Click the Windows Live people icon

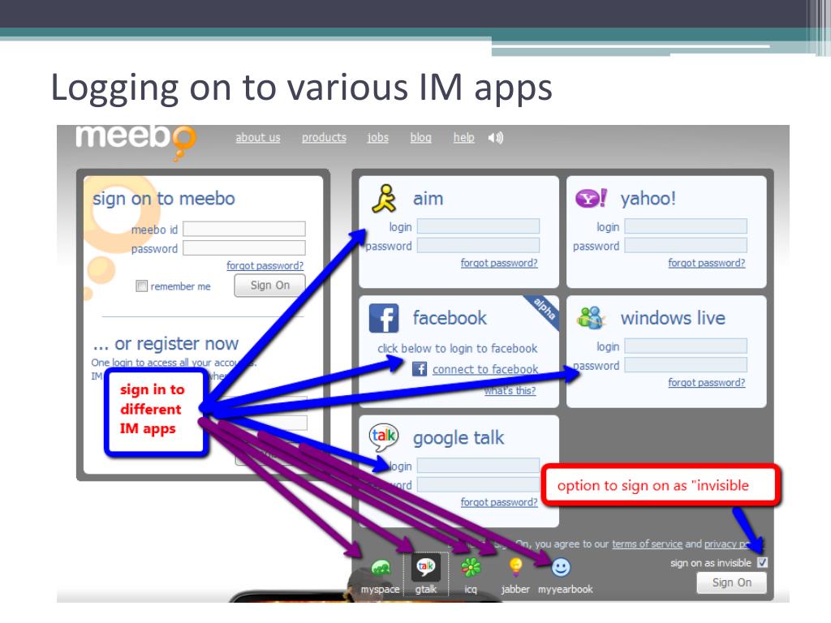click(591, 317)
